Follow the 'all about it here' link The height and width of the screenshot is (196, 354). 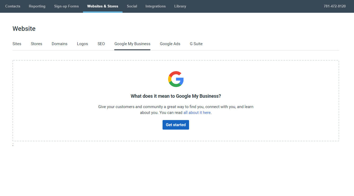(x=197, y=113)
